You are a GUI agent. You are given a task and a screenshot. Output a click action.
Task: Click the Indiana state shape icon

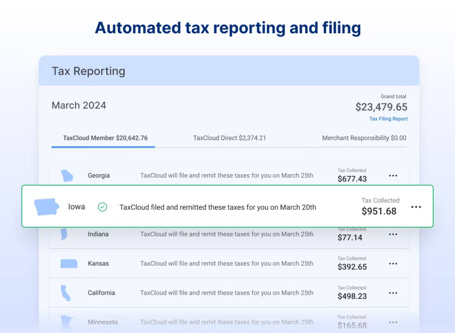(x=64, y=234)
